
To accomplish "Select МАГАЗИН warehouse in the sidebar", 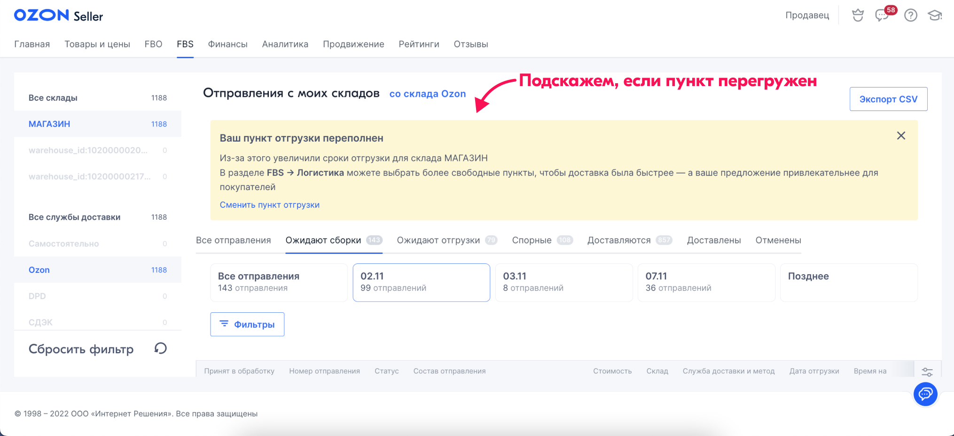I will 49,124.
